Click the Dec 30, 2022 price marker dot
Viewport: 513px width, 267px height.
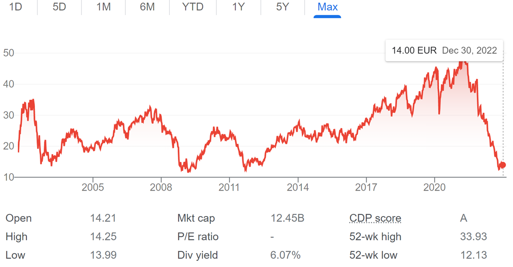click(x=503, y=165)
